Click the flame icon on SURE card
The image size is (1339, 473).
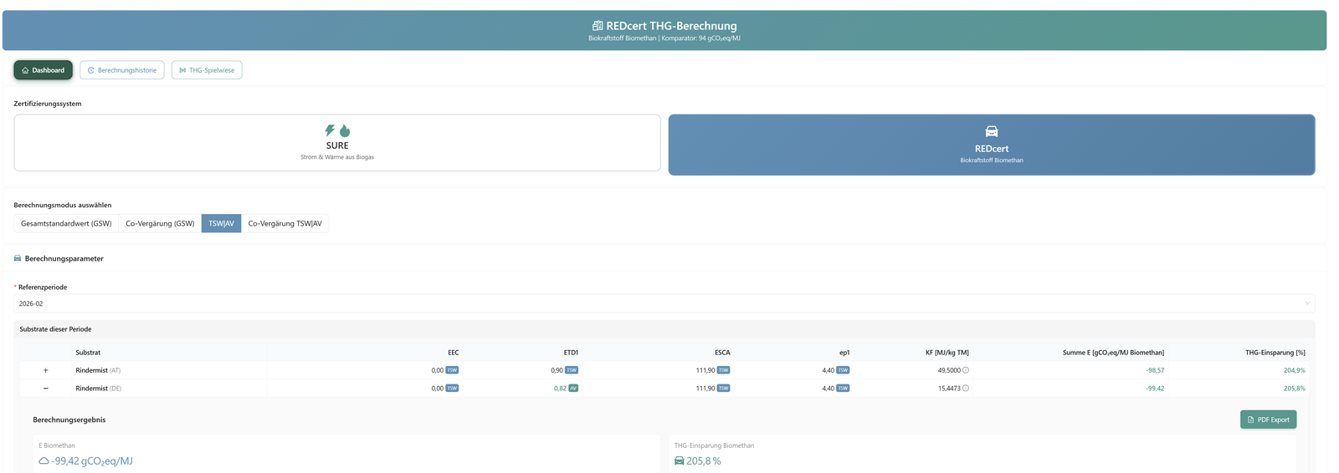(x=345, y=130)
